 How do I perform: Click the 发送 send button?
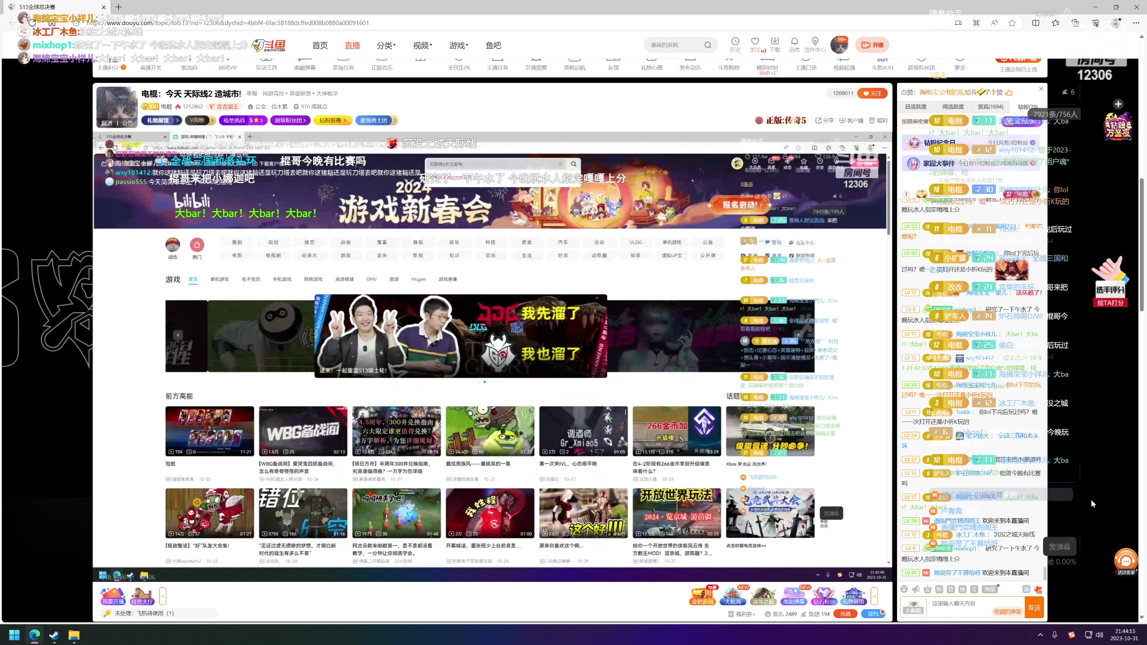tap(1034, 607)
